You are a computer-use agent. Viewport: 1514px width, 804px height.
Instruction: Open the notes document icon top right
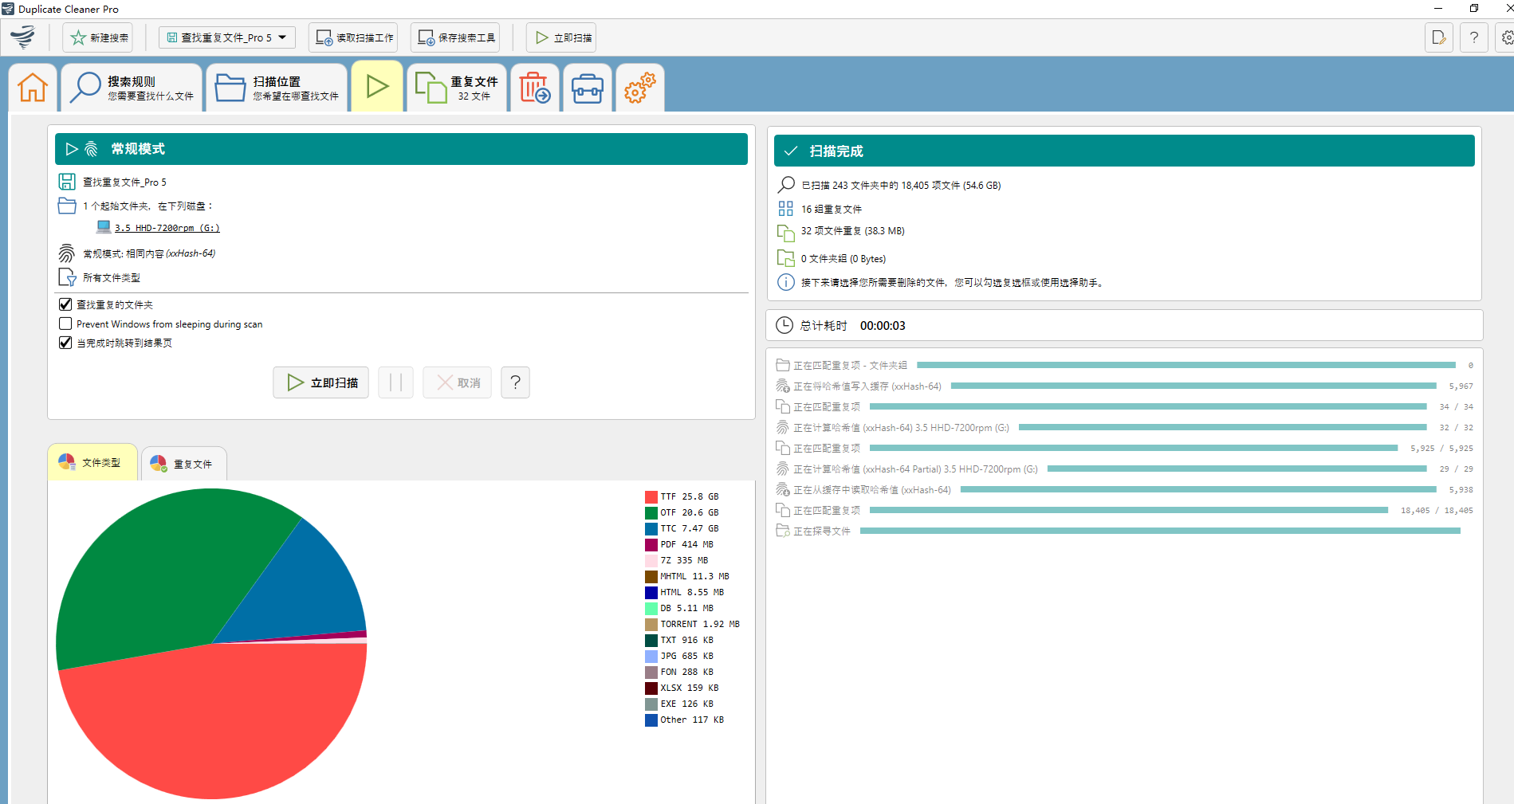click(1439, 37)
